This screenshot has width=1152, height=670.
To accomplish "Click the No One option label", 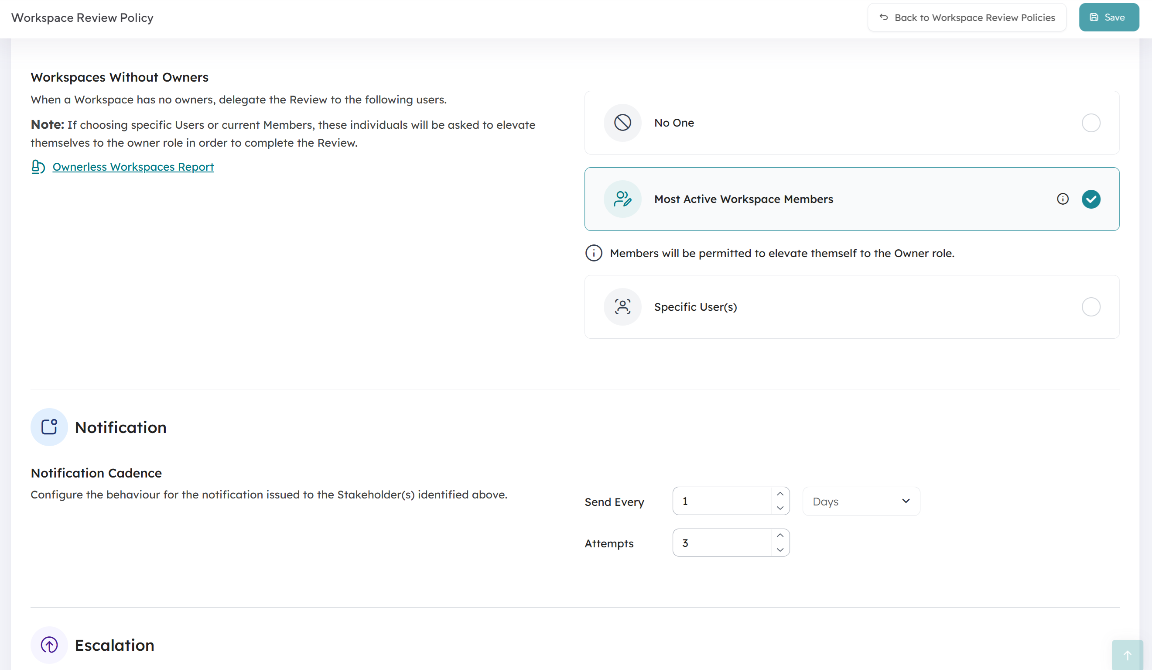I will pos(674,123).
